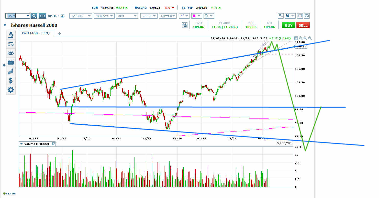Click the fit-to-window chart icon
The width and height of the screenshot is (379, 198).
coord(296,38)
